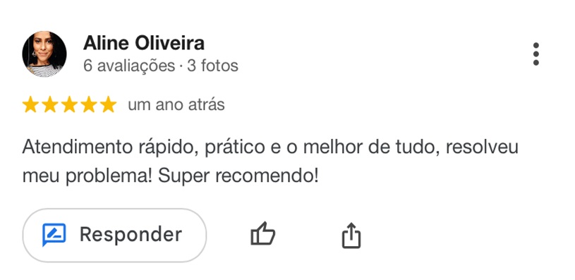Click the Aline Oliveira reviewer name
Image resolution: width=575 pixels, height=280 pixels.
(144, 43)
